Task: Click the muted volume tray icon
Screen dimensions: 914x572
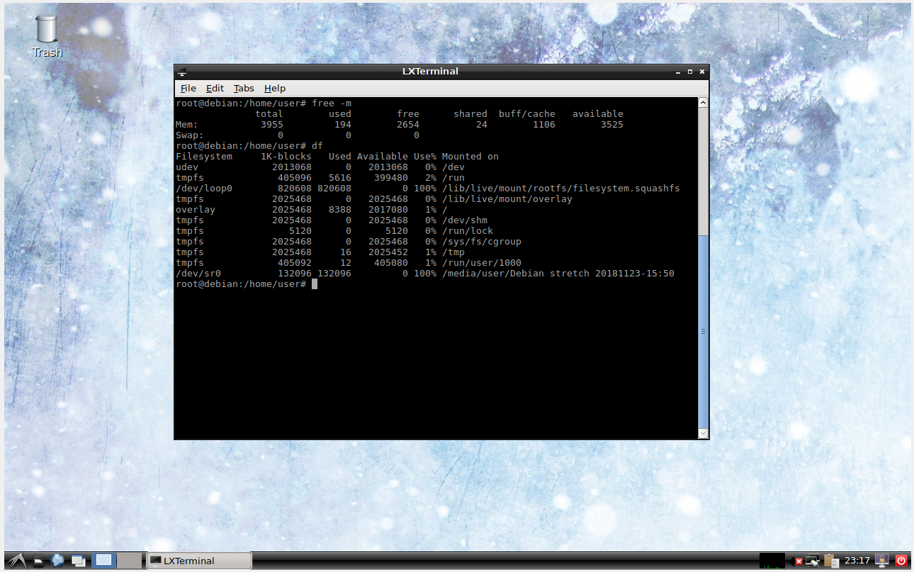Action: pyautogui.click(x=798, y=561)
